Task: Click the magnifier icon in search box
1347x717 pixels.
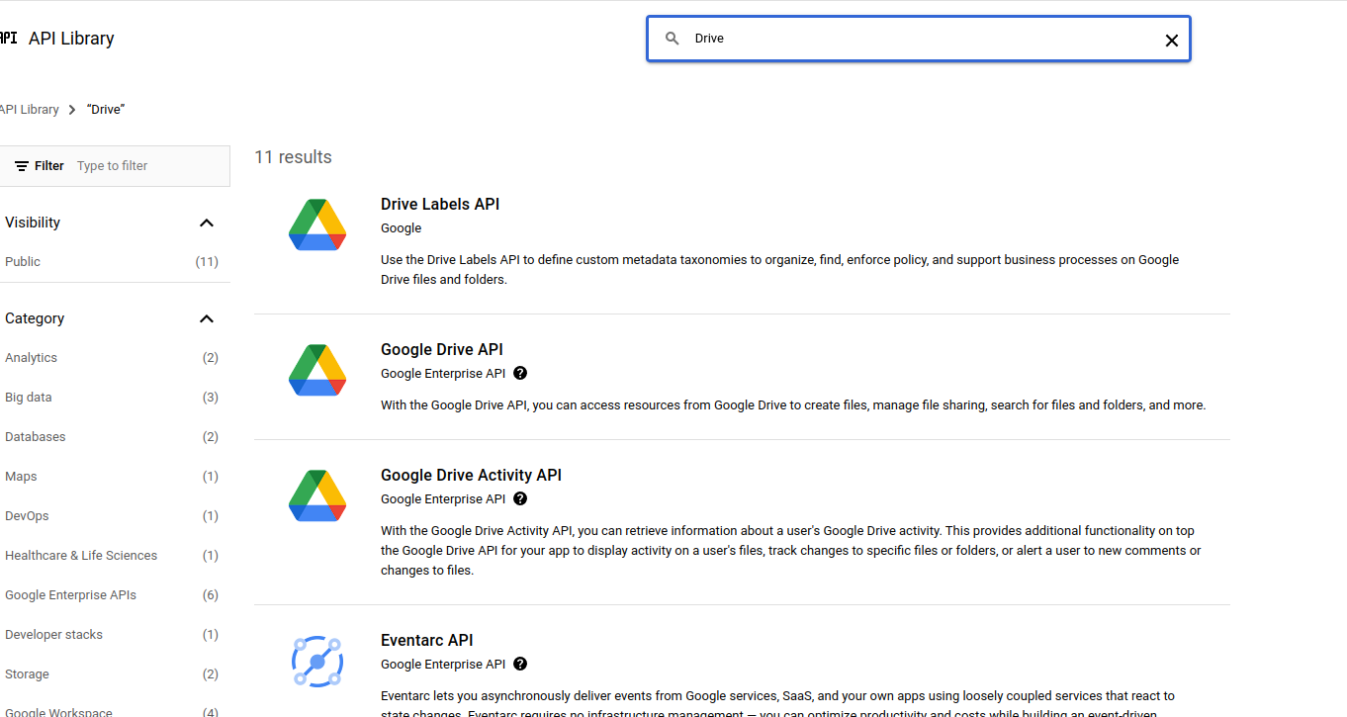Action: coord(673,39)
